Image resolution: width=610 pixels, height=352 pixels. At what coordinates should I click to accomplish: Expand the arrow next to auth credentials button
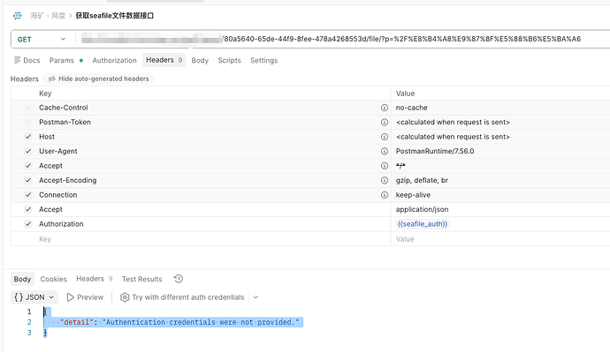pyautogui.click(x=255, y=297)
